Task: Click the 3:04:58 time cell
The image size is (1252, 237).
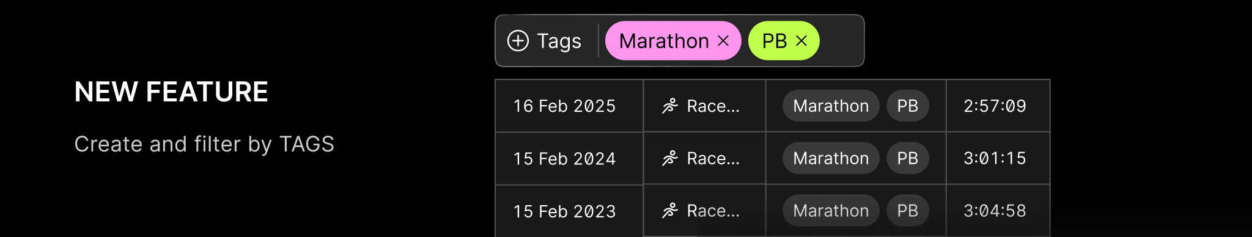Action: 998,211
